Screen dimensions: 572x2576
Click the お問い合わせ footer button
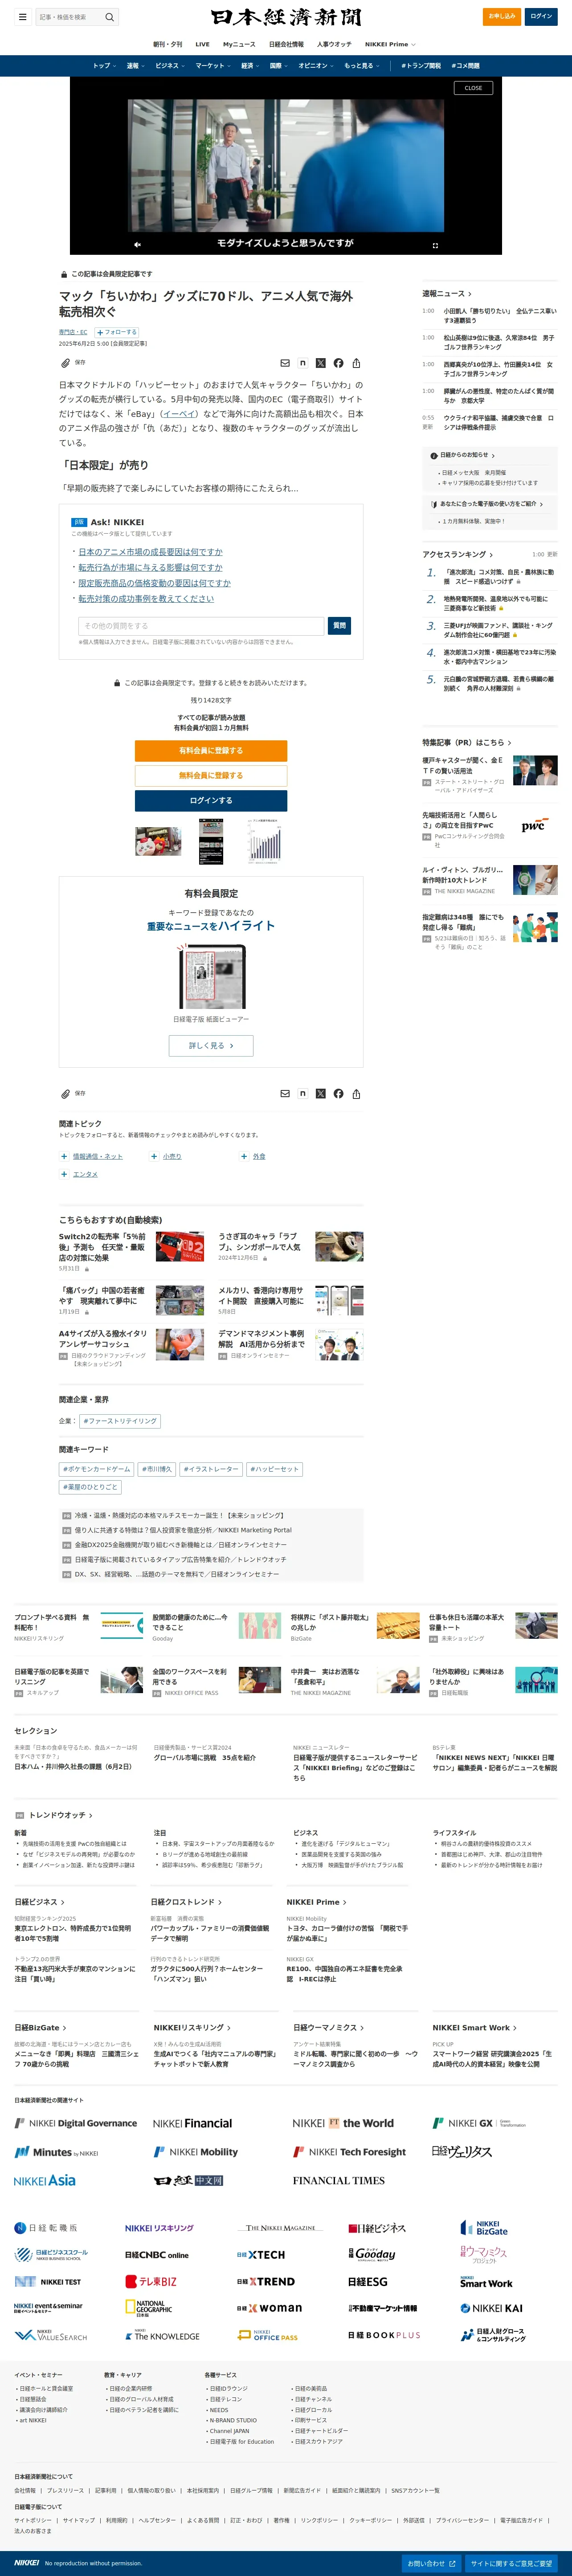431,2563
